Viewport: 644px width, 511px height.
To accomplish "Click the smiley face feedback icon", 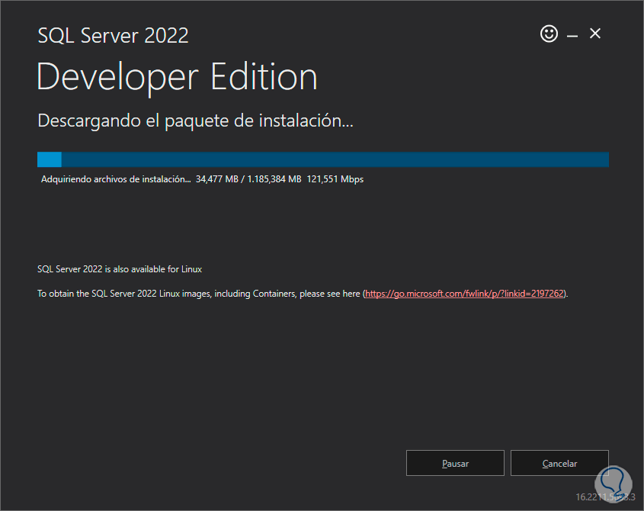I will click(x=549, y=34).
